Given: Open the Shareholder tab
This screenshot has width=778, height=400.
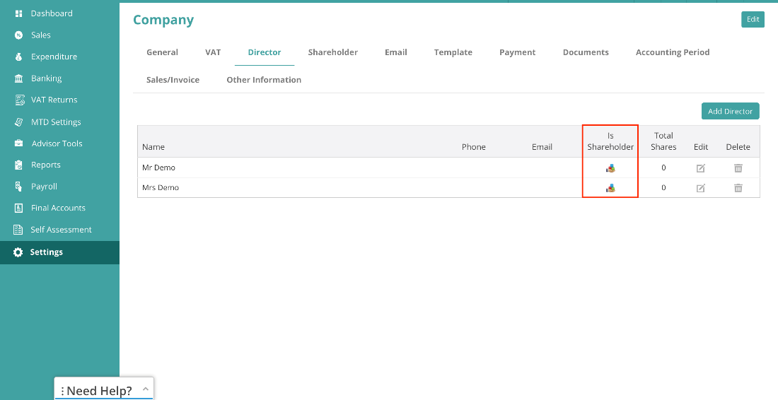Looking at the screenshot, I should click(x=333, y=52).
